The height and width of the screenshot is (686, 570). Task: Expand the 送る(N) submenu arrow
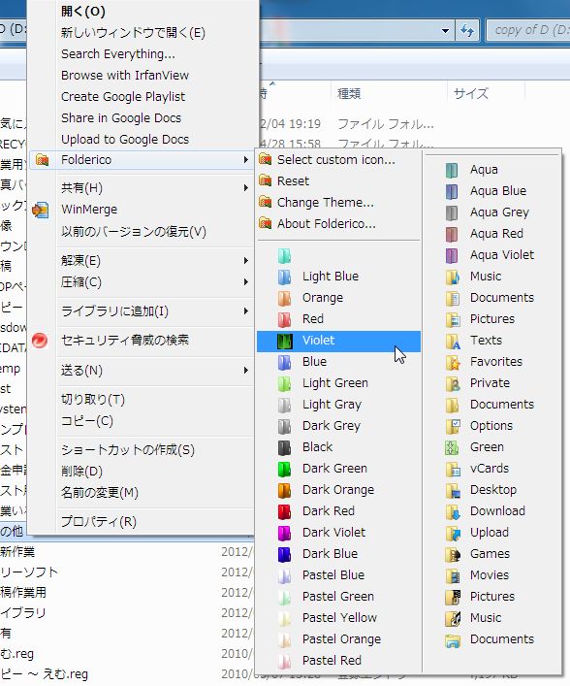point(246,371)
